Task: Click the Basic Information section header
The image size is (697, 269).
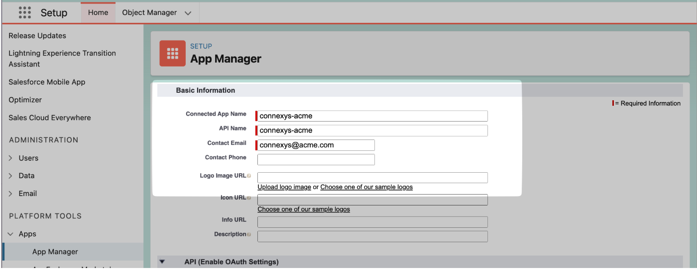Action: [206, 90]
